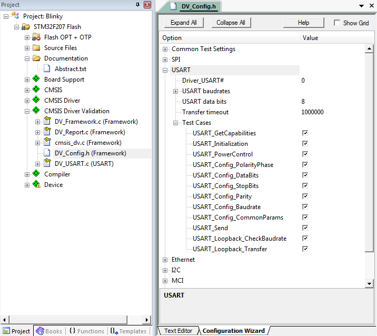Screen dimensions: 377x336
Task: Click the DV_USART.c file key icon
Action: (x=47, y=164)
